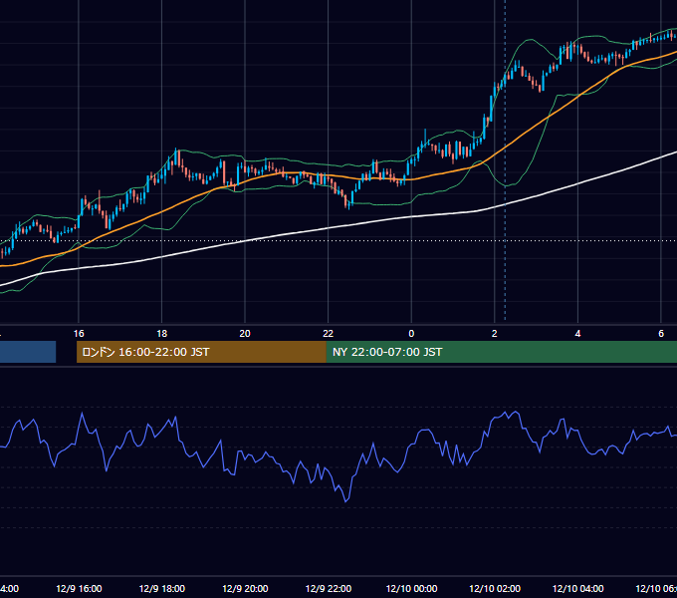Click the "20" hour label on the upper time axis
677x598 pixels.
pyautogui.click(x=245, y=333)
